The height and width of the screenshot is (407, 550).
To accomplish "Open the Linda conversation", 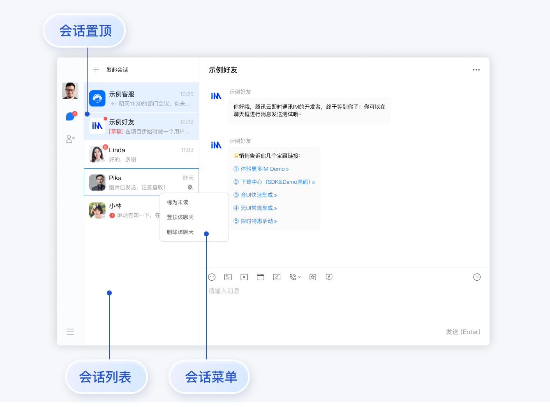I will pyautogui.click(x=141, y=154).
